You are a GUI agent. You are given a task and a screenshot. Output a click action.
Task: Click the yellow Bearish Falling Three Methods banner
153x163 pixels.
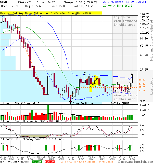click(x=51, y=13)
